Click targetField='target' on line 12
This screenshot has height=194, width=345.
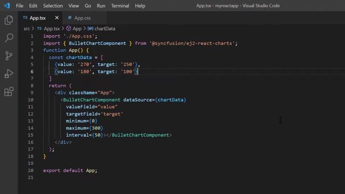[x=95, y=114]
